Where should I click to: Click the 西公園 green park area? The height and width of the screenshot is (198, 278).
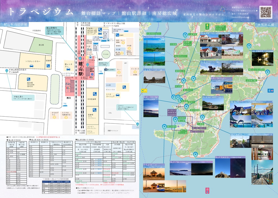click(41, 45)
